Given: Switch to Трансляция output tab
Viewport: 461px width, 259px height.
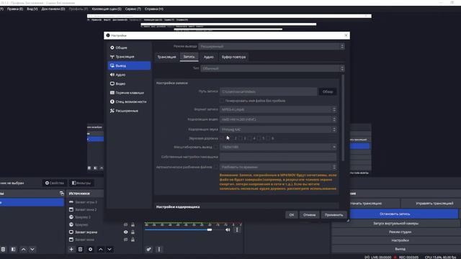Looking at the screenshot, I should click(166, 57).
